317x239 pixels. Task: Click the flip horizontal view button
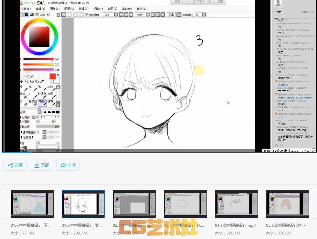(x=179, y=15)
